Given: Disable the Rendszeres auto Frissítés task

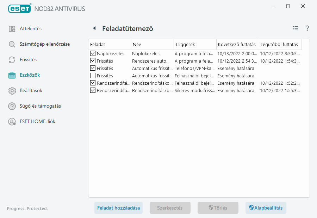Looking at the screenshot, I should 93,61.
